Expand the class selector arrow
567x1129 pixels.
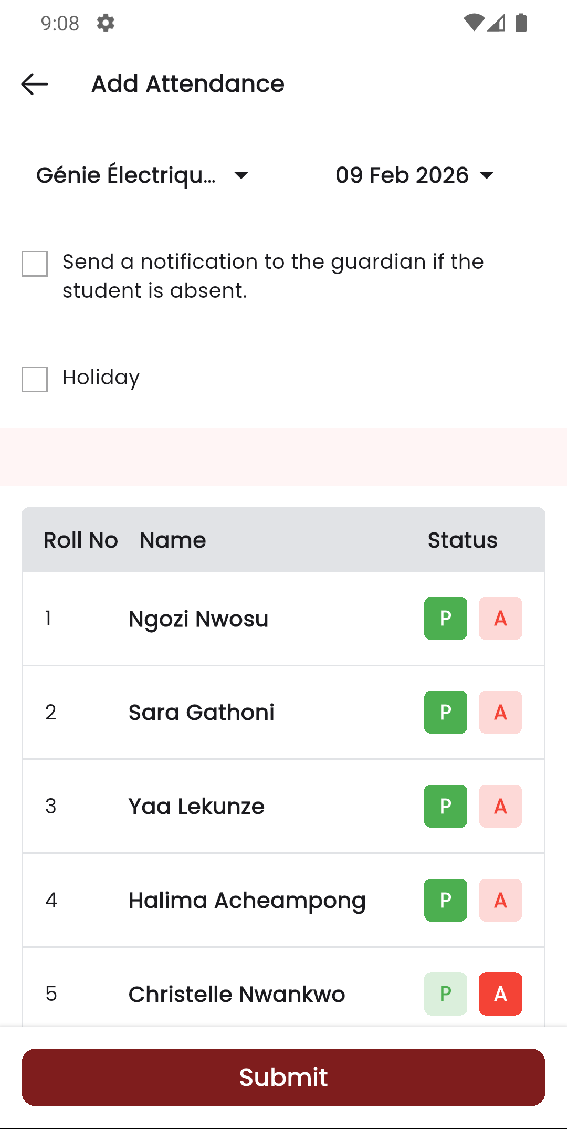241,175
